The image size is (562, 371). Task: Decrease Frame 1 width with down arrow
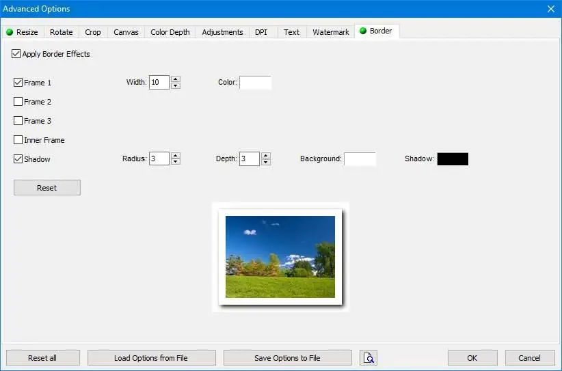pyautogui.click(x=175, y=85)
